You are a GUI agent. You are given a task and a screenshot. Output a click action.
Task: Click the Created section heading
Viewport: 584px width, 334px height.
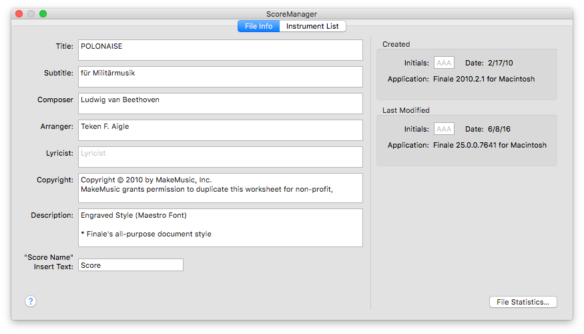[x=396, y=44]
